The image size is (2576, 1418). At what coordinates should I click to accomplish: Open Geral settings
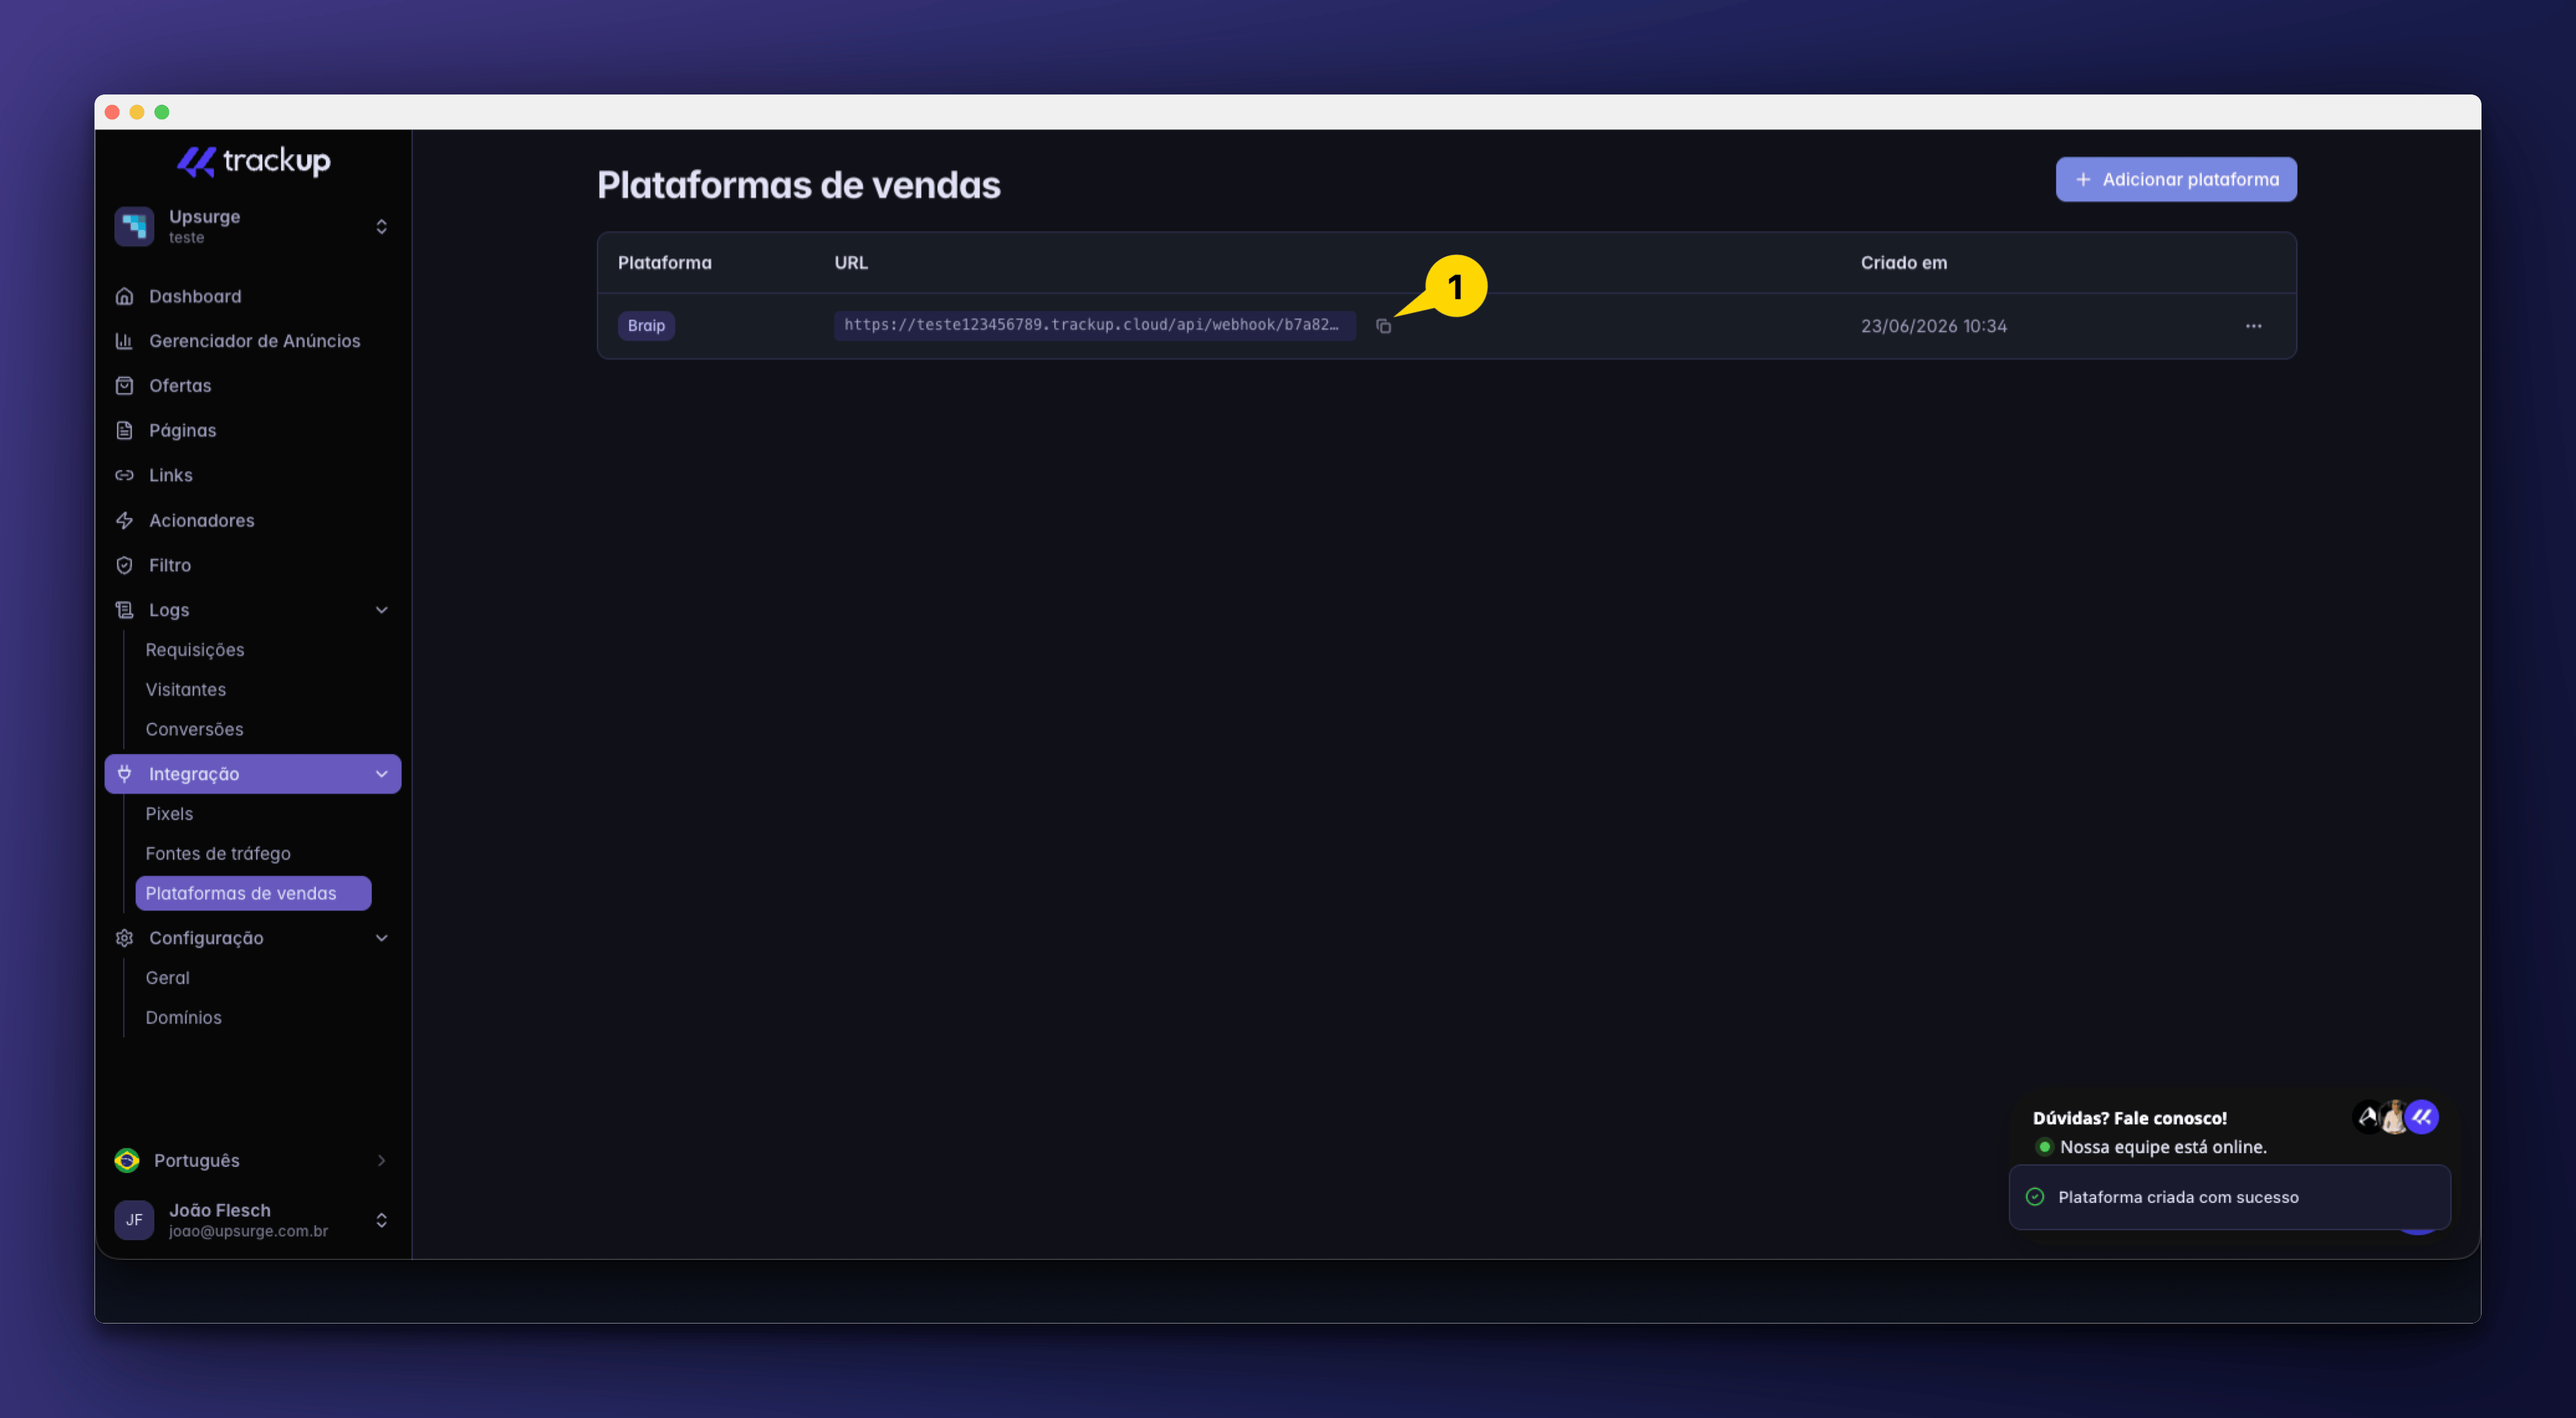167,978
